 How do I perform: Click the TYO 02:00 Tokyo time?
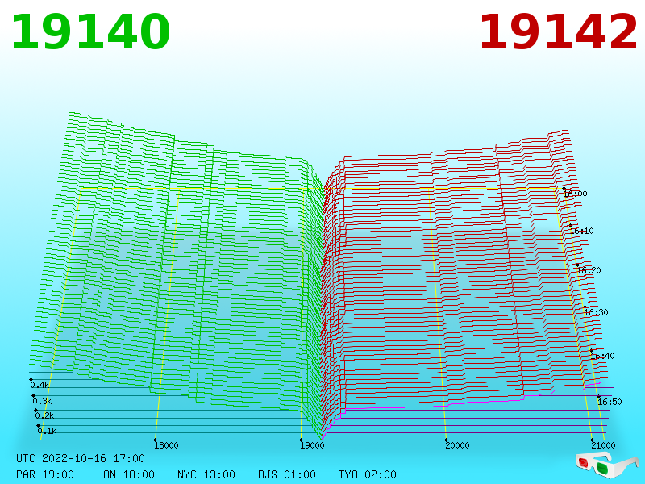(x=368, y=474)
